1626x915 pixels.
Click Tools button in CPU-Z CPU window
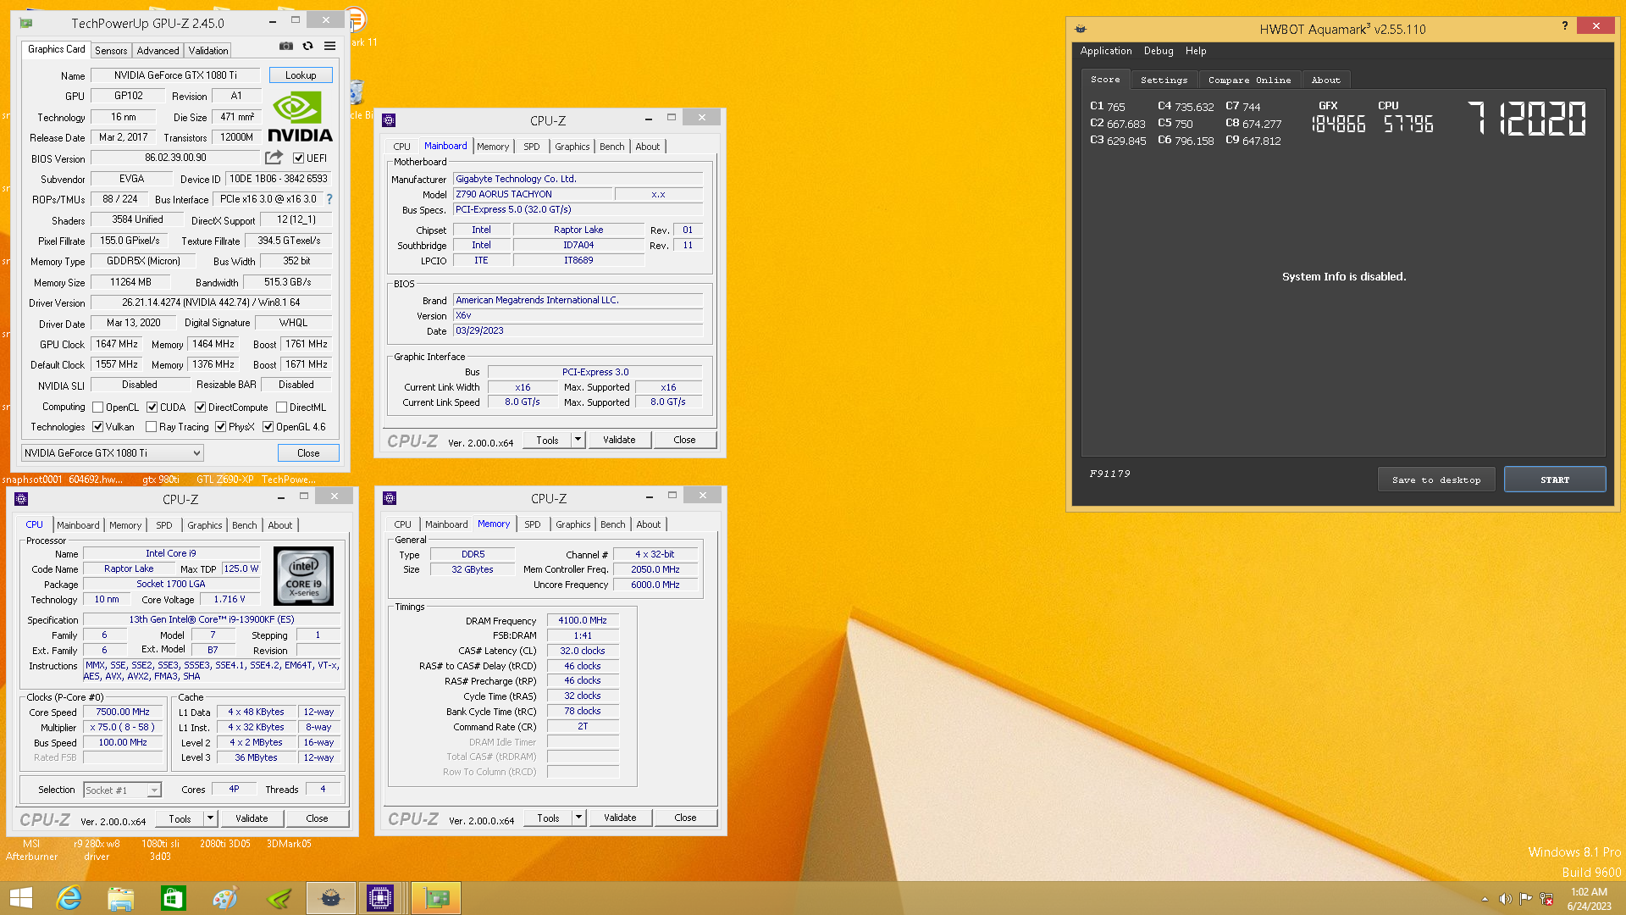180,818
